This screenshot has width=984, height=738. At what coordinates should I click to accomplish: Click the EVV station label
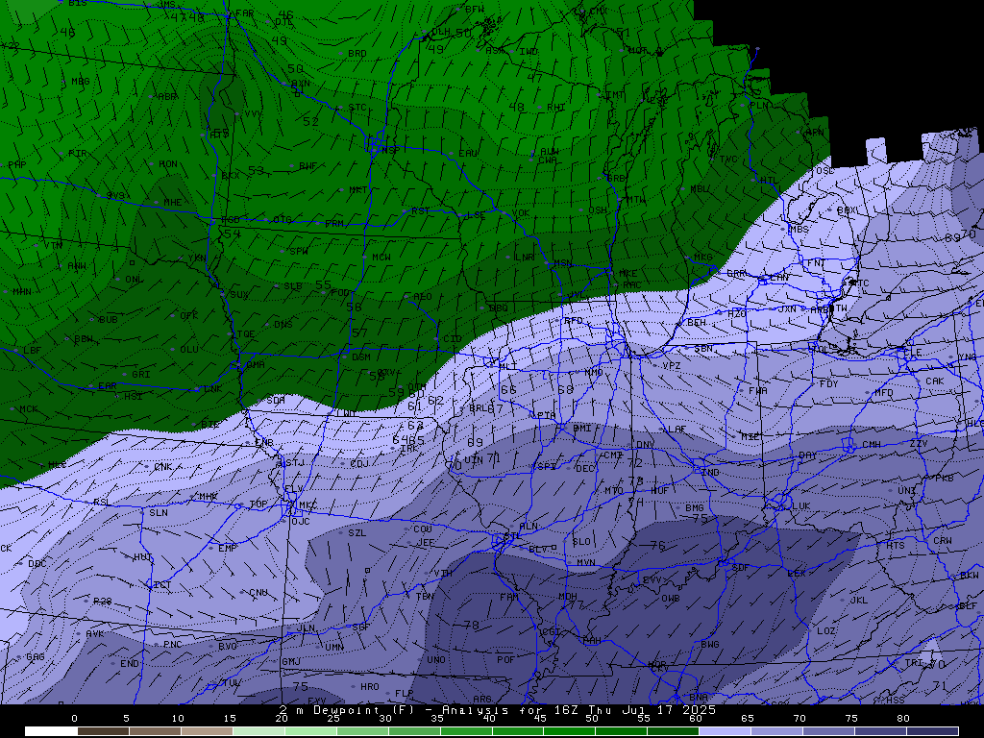[652, 581]
